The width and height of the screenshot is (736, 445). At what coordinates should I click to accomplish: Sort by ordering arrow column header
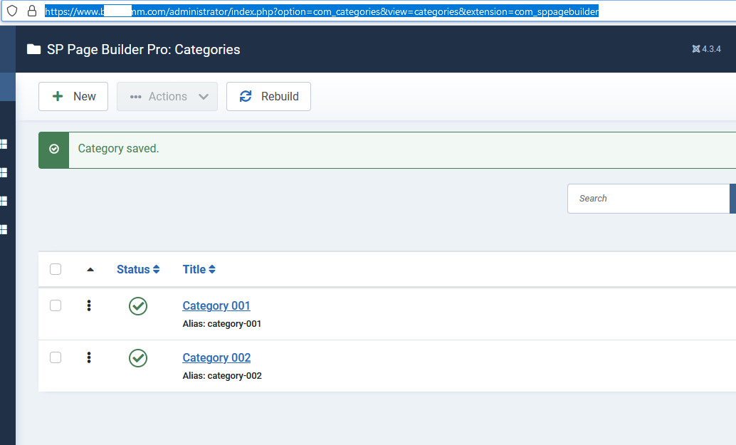point(90,269)
